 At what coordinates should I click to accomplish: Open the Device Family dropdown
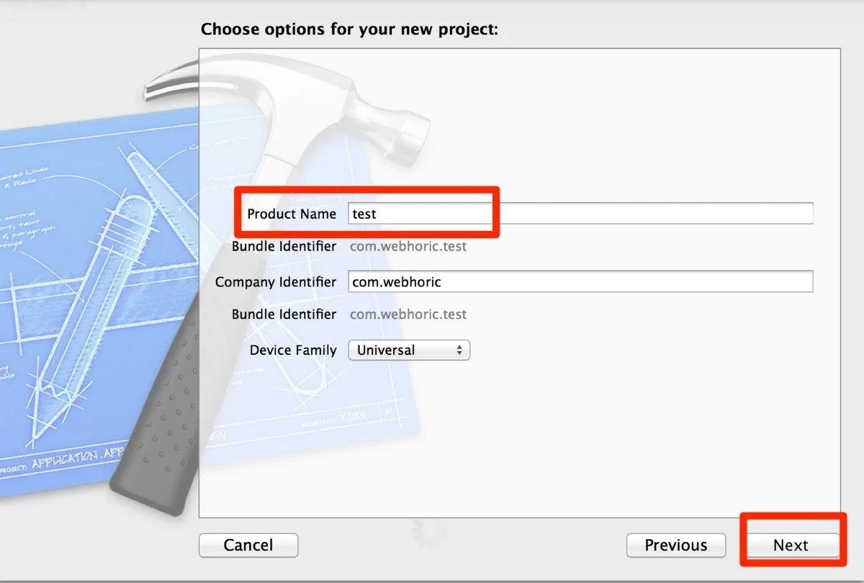click(408, 351)
